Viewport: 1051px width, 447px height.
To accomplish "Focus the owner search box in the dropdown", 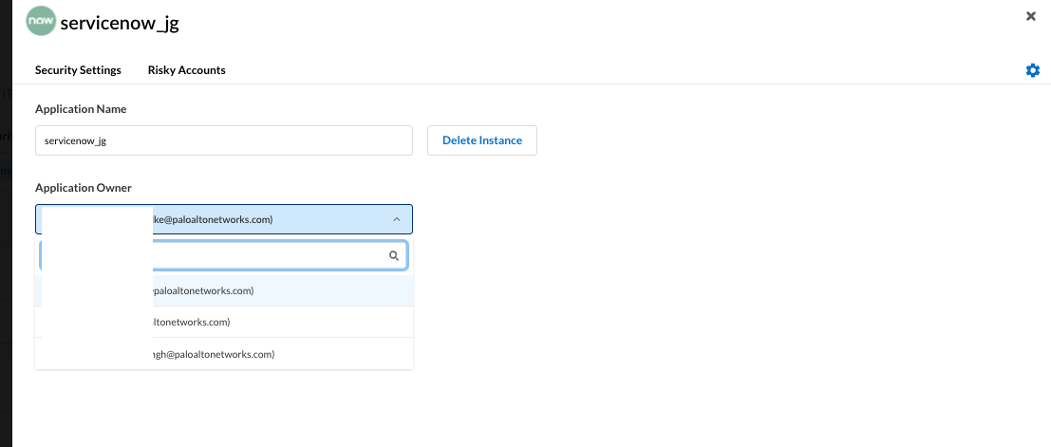I will (x=256, y=255).
